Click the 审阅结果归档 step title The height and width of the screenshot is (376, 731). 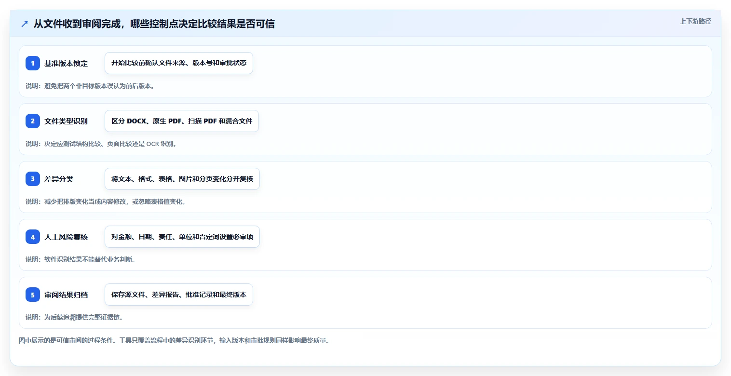click(x=66, y=295)
